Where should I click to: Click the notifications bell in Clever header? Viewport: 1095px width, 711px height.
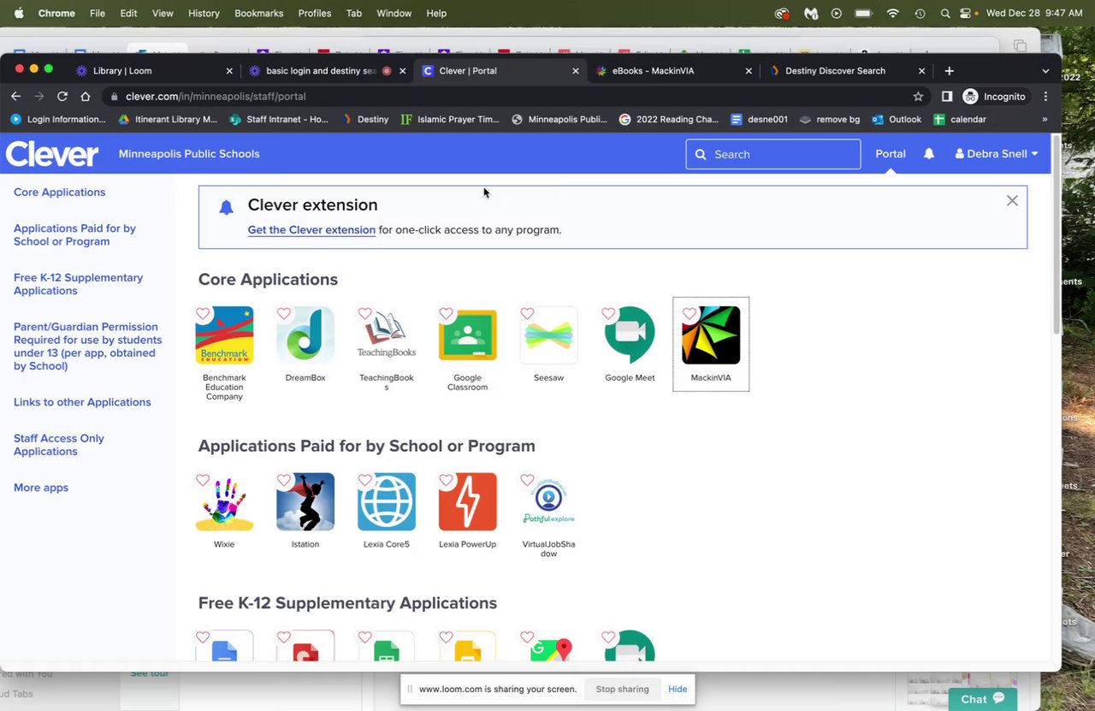(x=929, y=154)
